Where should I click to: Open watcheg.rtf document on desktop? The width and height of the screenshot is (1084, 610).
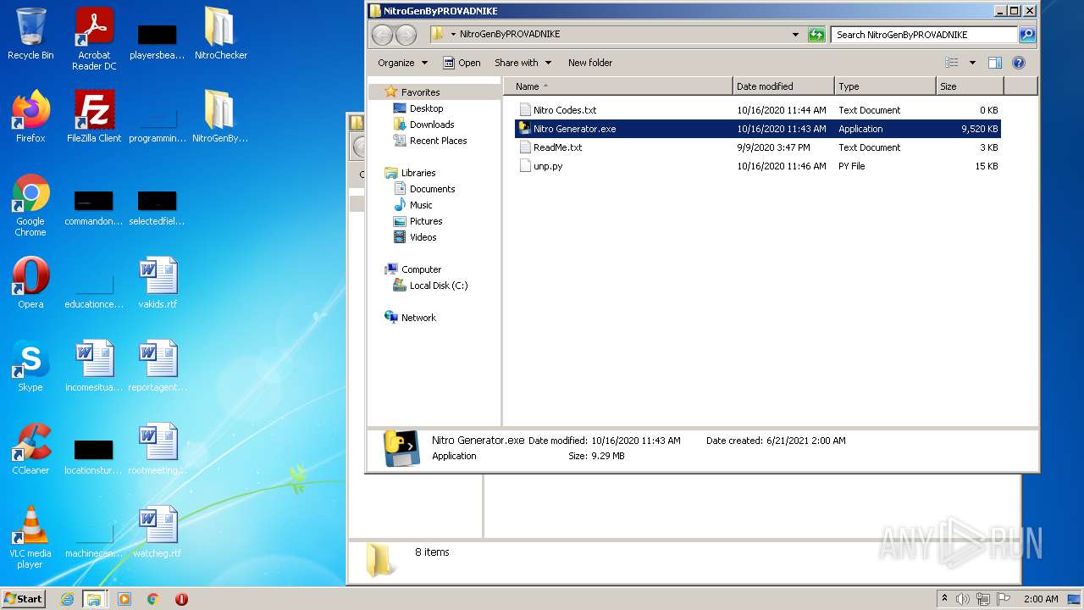pyautogui.click(x=158, y=532)
